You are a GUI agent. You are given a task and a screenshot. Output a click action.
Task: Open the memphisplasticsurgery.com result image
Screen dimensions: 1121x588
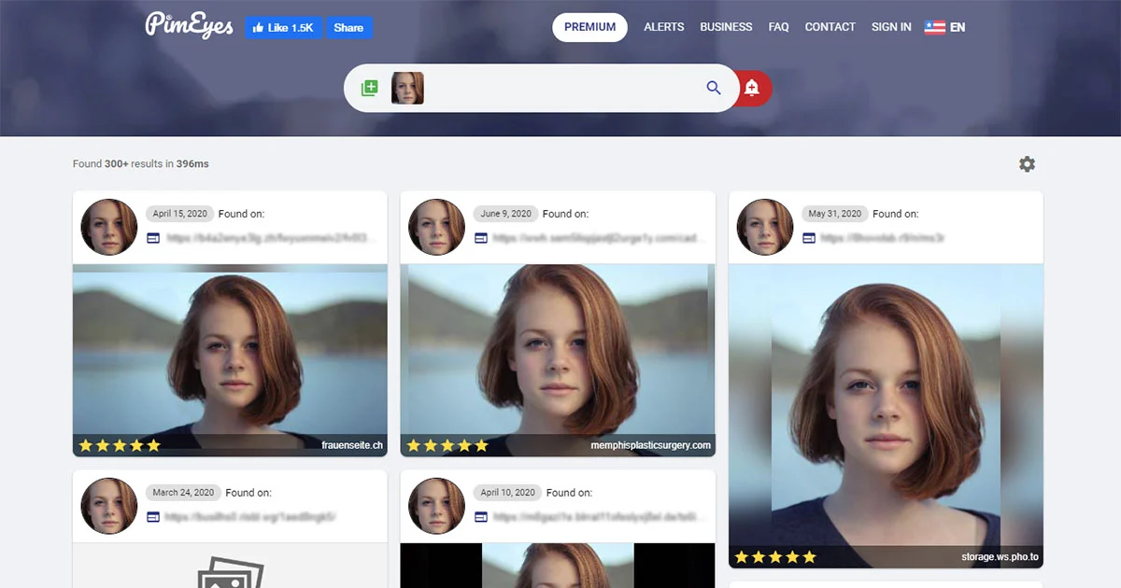click(557, 359)
